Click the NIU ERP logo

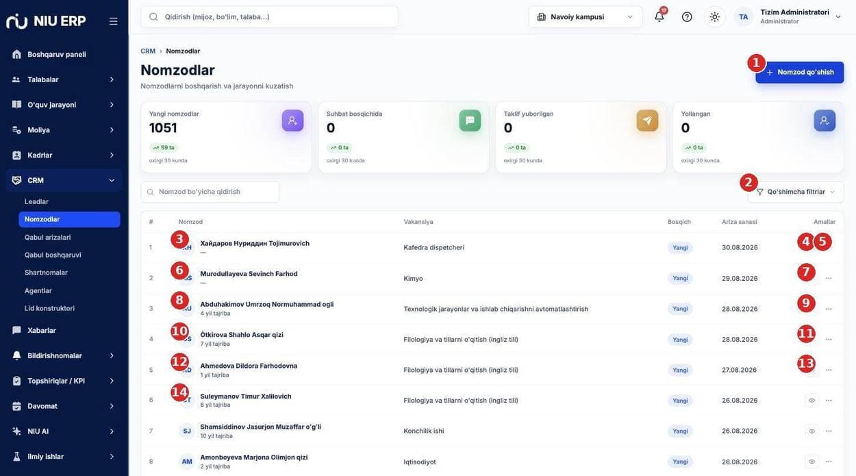pos(46,21)
